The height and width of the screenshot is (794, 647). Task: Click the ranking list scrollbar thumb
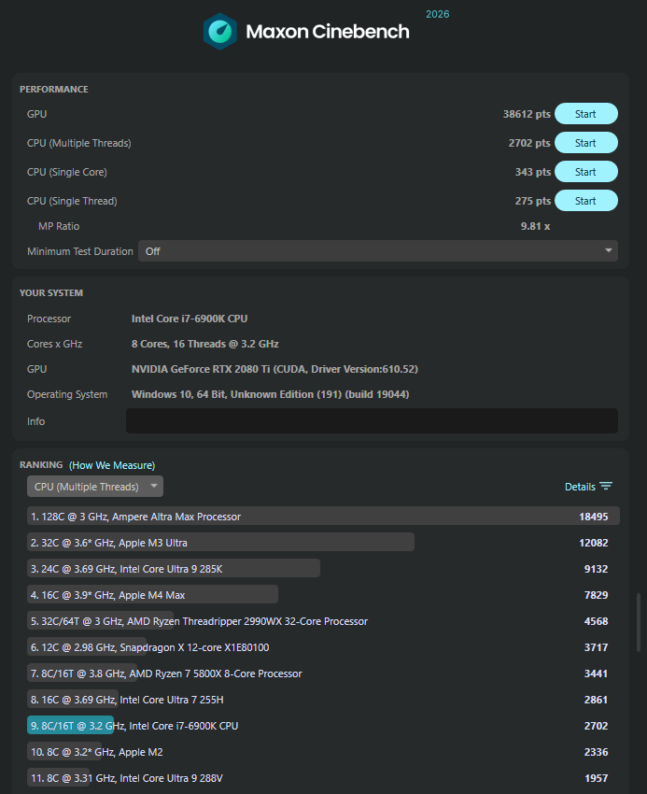point(639,622)
